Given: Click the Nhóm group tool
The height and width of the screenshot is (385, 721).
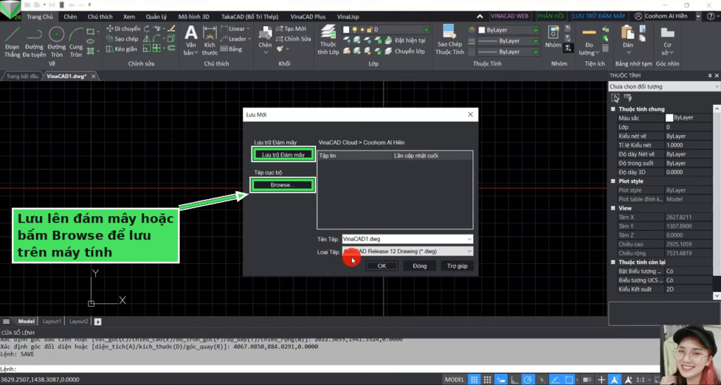Looking at the screenshot, I should click(x=553, y=38).
